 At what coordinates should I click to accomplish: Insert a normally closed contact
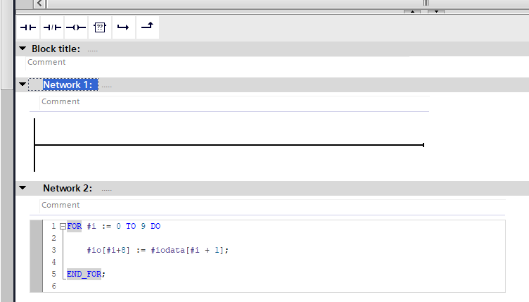pos(52,27)
